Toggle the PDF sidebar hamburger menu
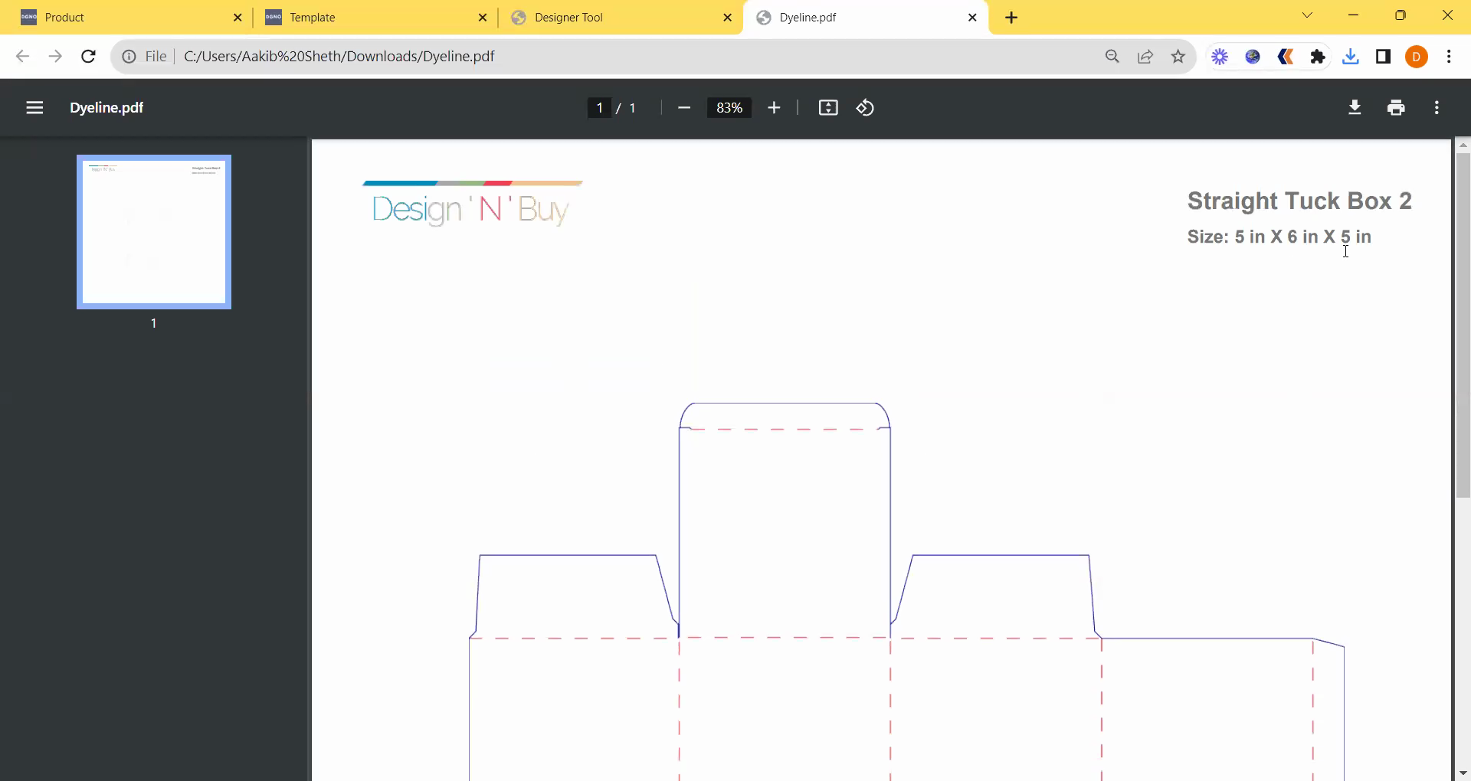This screenshot has width=1471, height=781. [x=34, y=108]
